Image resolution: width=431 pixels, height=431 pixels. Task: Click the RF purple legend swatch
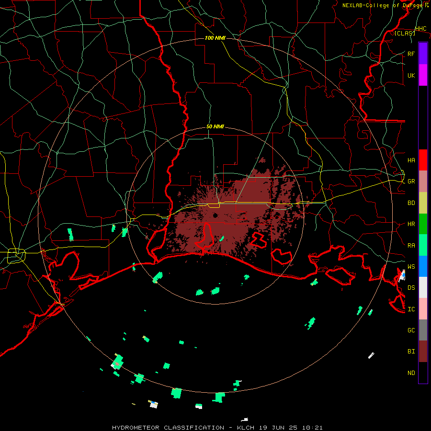[x=423, y=54]
